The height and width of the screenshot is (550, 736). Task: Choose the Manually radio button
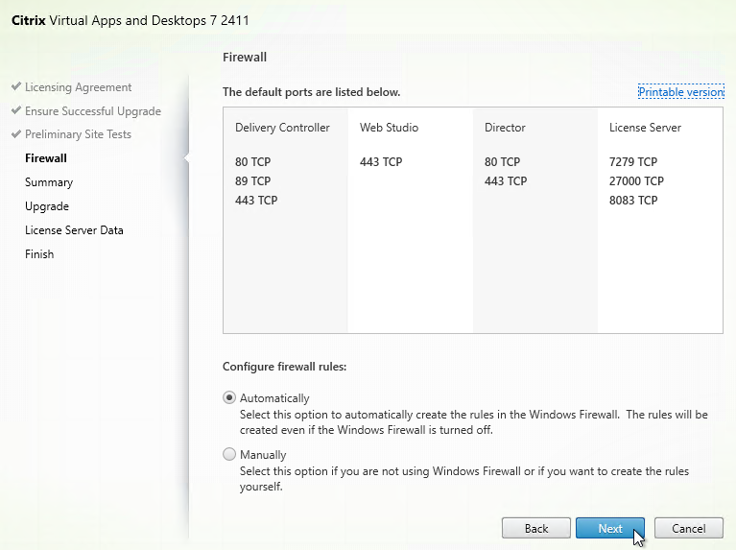click(x=229, y=454)
